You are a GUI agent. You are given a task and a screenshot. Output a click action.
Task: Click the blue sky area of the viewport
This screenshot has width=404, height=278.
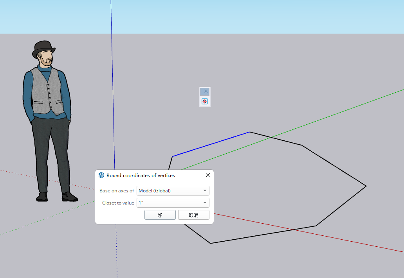pos(235,16)
